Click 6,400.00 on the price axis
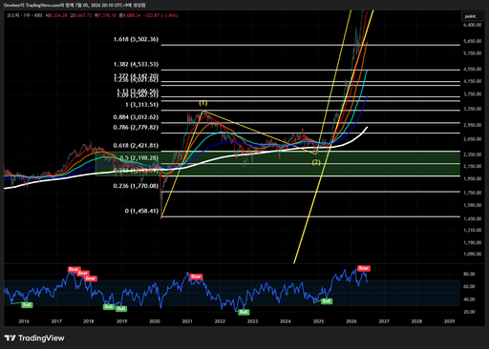 pyautogui.click(x=473, y=25)
